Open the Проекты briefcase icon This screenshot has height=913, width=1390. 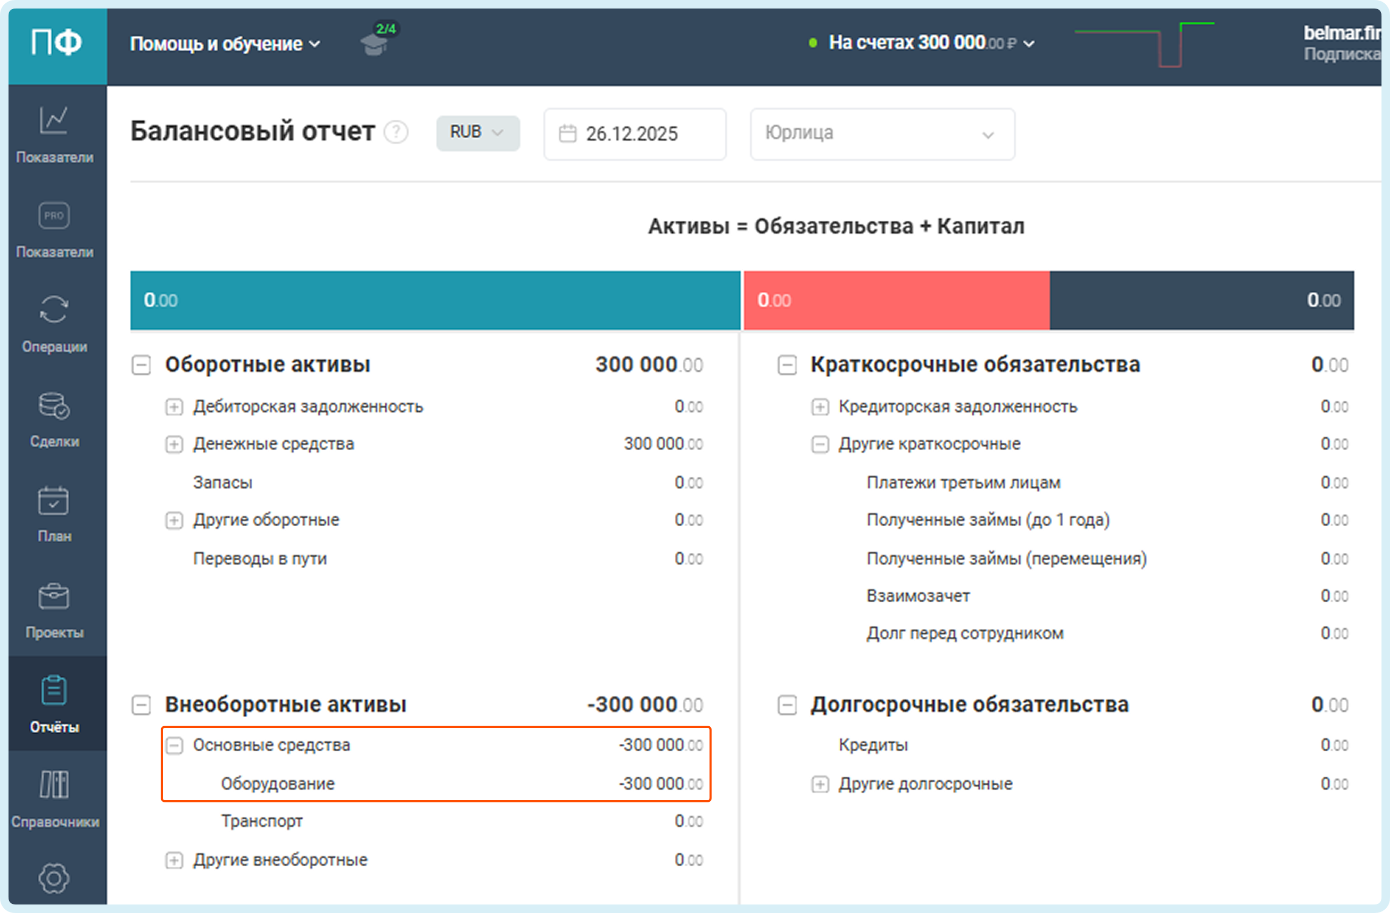tap(54, 596)
